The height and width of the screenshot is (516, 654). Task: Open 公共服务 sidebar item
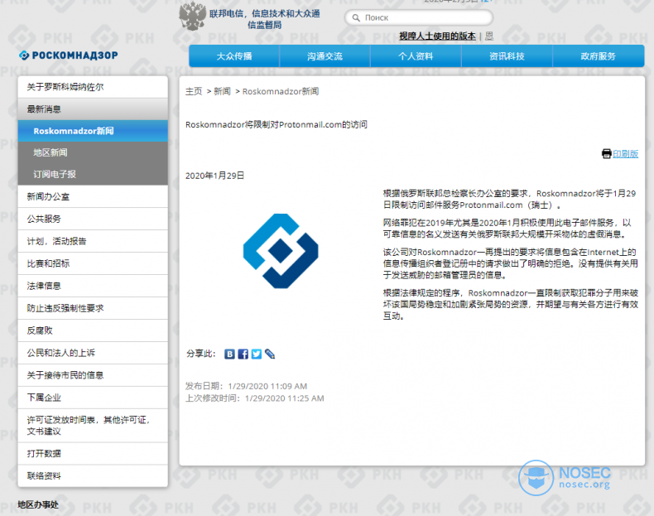[x=93, y=219]
